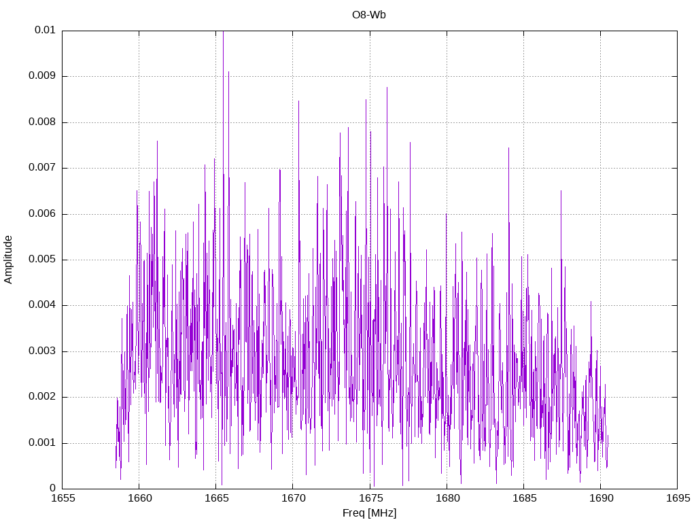
Task: Click the x-axis tick label 1670
Action: pos(294,498)
